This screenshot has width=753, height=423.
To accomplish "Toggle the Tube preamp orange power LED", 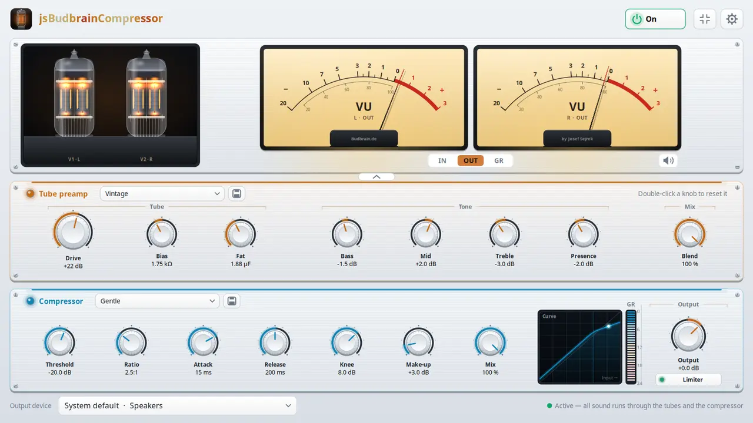I will [x=30, y=193].
